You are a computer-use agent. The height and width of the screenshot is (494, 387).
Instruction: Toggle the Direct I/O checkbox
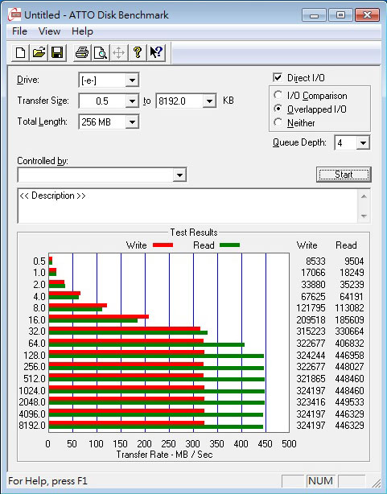(x=278, y=77)
